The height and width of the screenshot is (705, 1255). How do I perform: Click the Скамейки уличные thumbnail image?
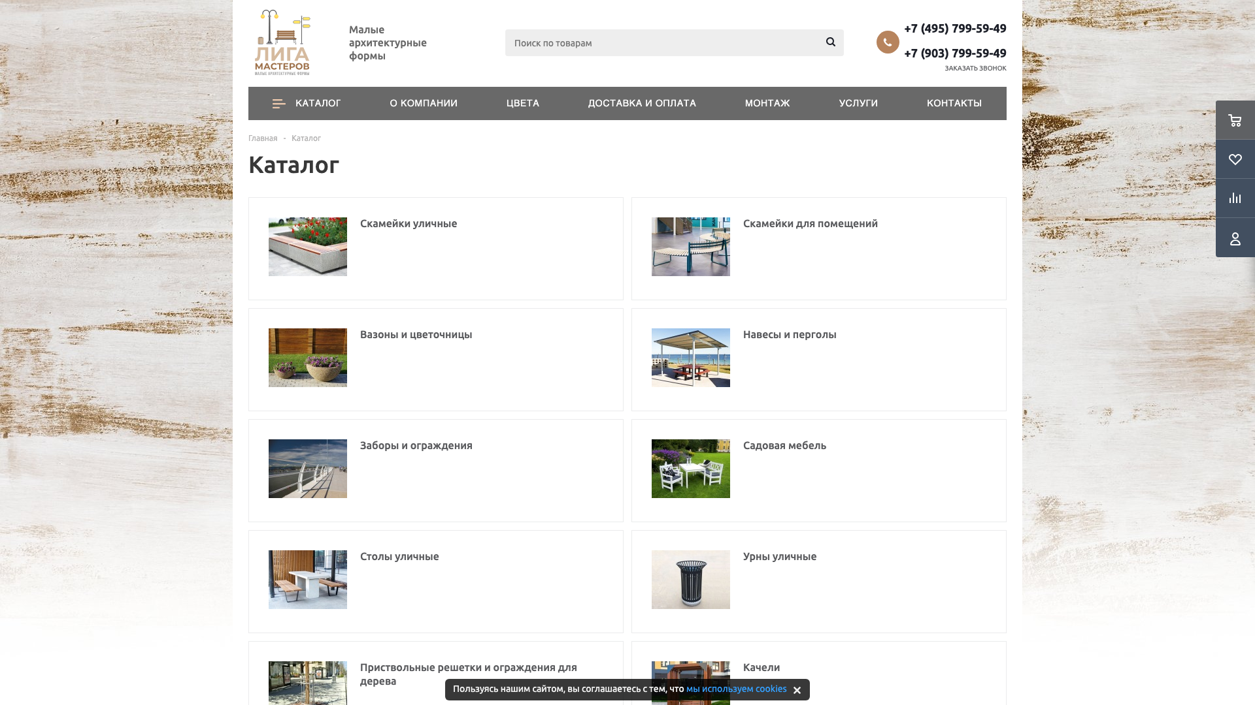point(308,247)
